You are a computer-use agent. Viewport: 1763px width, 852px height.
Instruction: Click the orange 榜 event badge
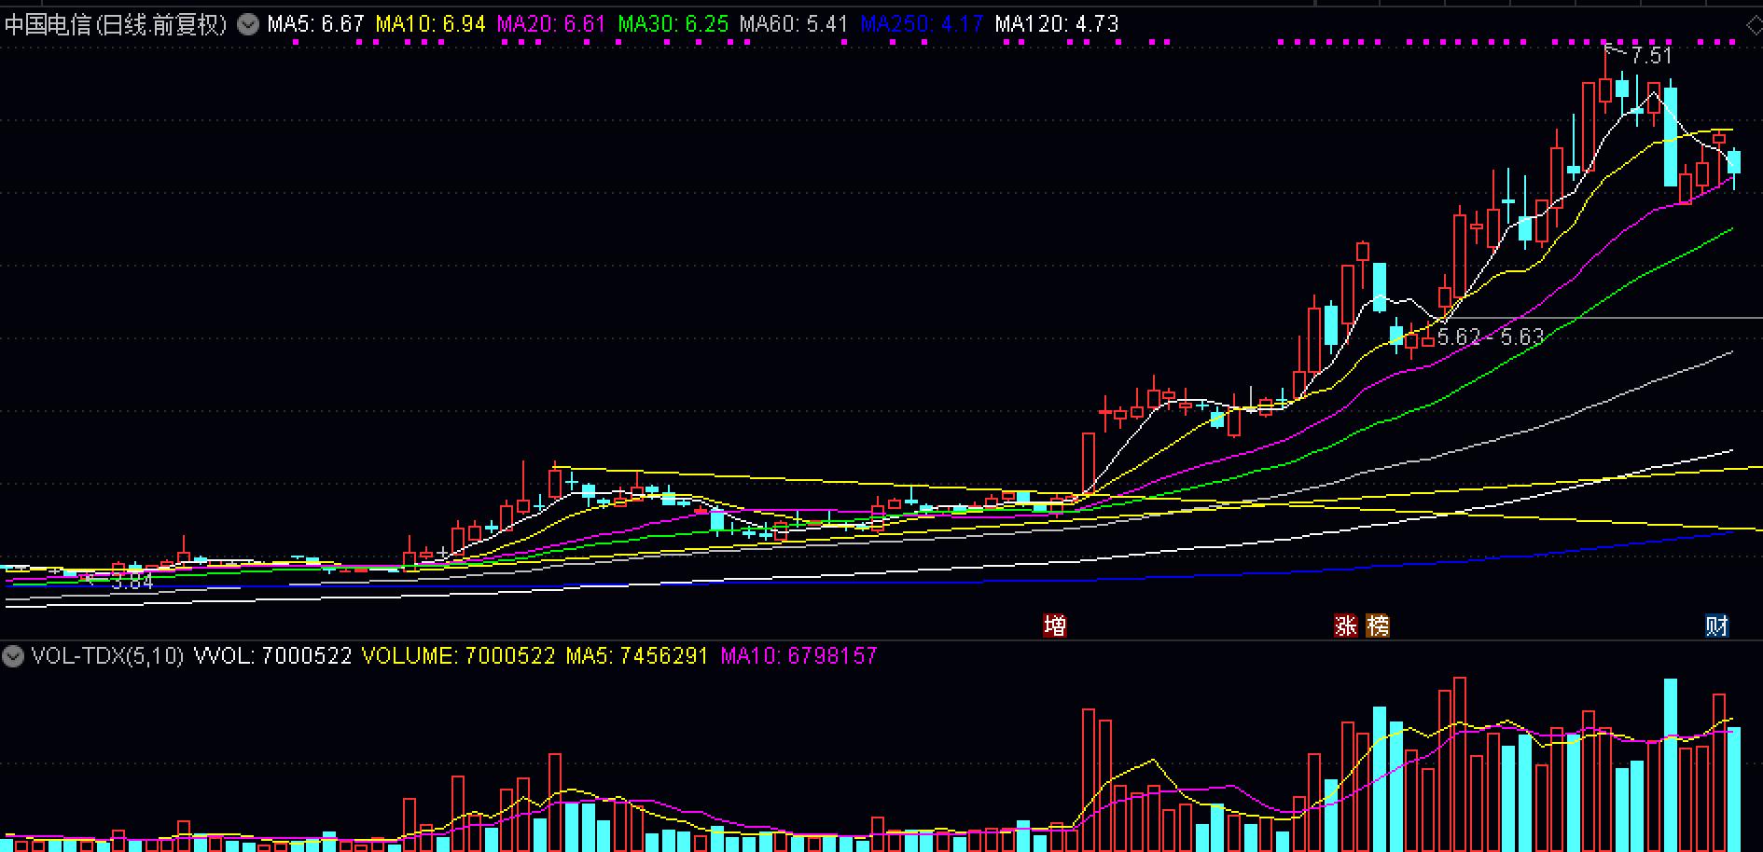[x=1378, y=626]
